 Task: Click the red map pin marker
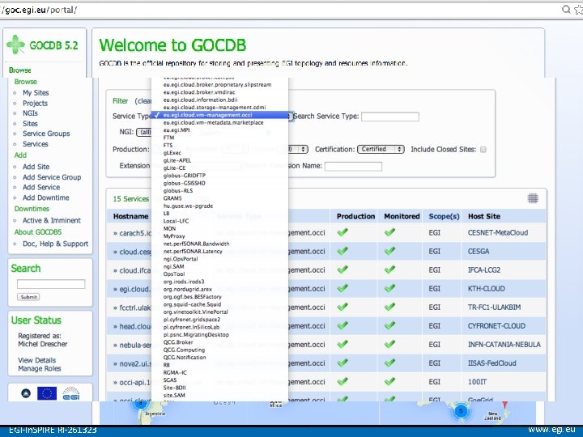(x=504, y=405)
